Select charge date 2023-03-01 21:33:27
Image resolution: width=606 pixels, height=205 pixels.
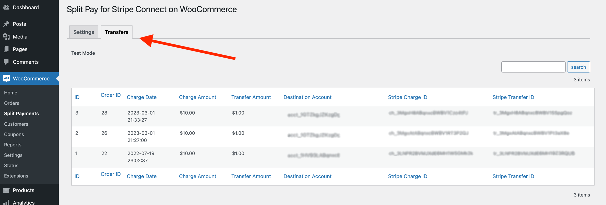pyautogui.click(x=141, y=116)
